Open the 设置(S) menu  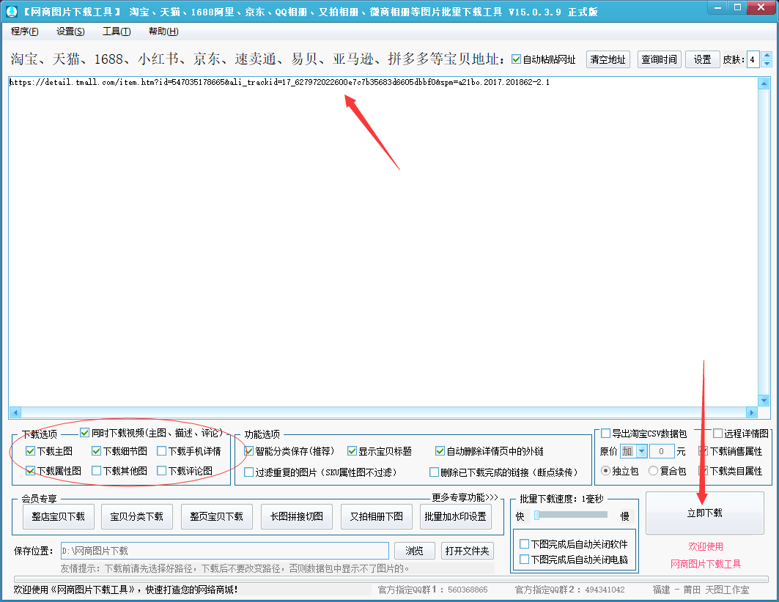(x=70, y=31)
